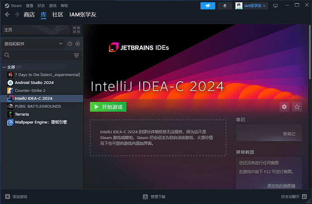This screenshot has height=204, width=312.
Task: Click into the library search field
Action: click(x=42, y=55)
